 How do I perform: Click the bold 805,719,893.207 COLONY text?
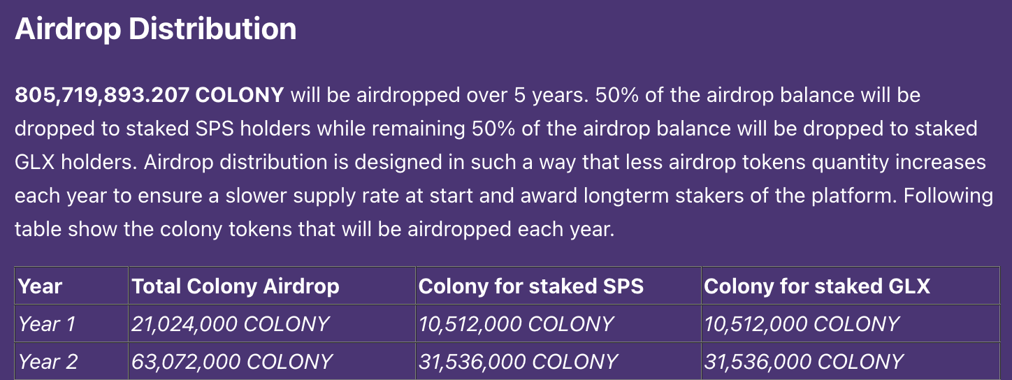point(150,96)
